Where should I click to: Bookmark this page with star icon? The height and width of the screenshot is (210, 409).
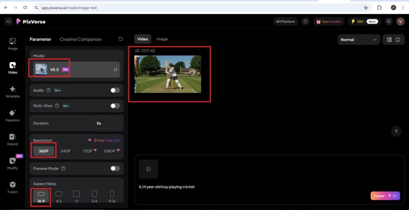[x=366, y=8]
